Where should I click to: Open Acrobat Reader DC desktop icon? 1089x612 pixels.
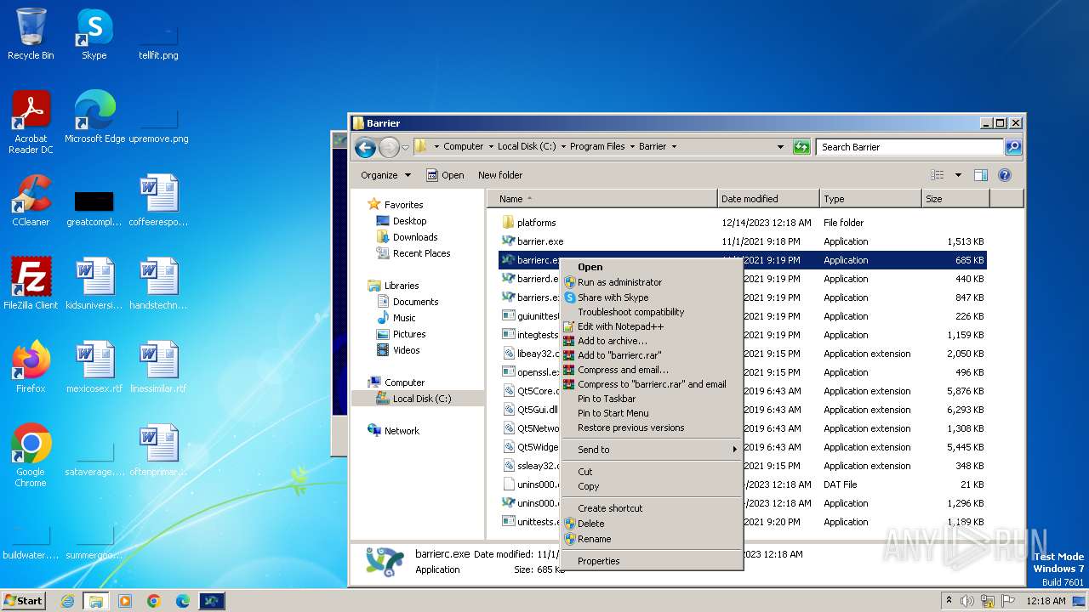click(x=31, y=122)
